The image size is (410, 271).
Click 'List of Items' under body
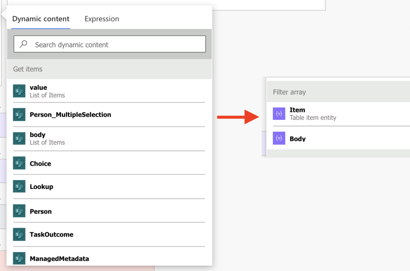pos(47,142)
